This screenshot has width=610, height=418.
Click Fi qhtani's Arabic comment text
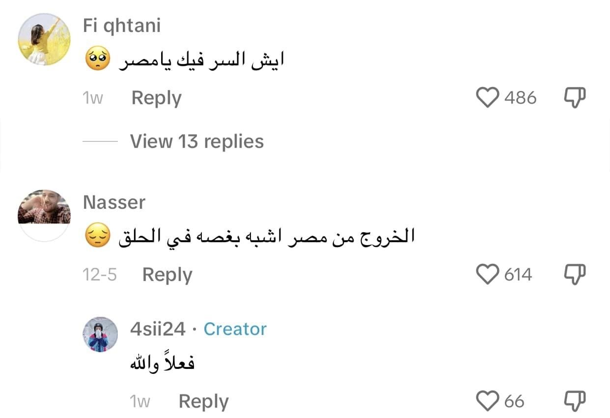coord(201,61)
